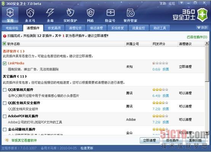Image resolution: width=211 pixels, height=152 pixels.
Task: Open the title bar dropdown menu arrow
Action: tap(182, 3)
